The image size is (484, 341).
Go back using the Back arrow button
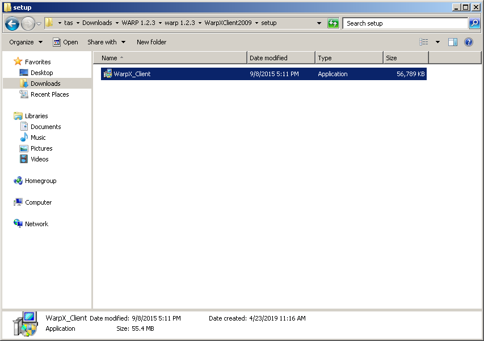(12, 23)
